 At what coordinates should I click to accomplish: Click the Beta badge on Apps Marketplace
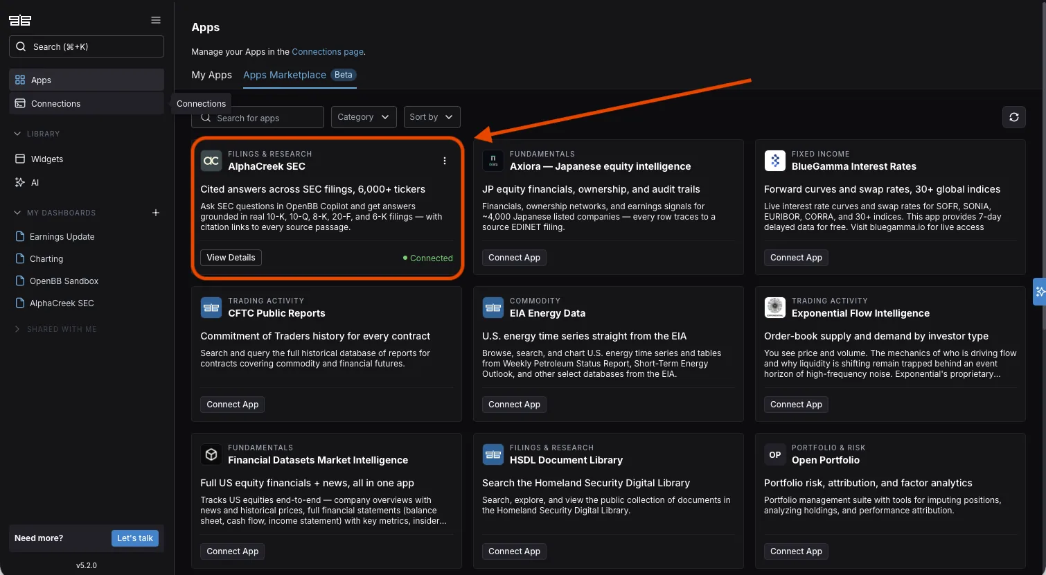(344, 75)
